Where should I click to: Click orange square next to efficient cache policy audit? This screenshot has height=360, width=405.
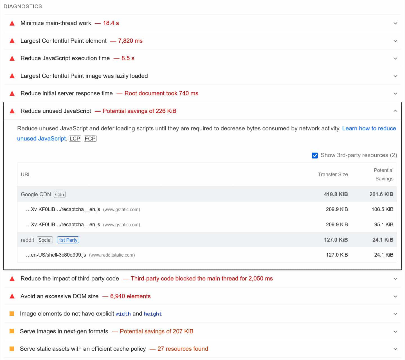click(x=12, y=349)
